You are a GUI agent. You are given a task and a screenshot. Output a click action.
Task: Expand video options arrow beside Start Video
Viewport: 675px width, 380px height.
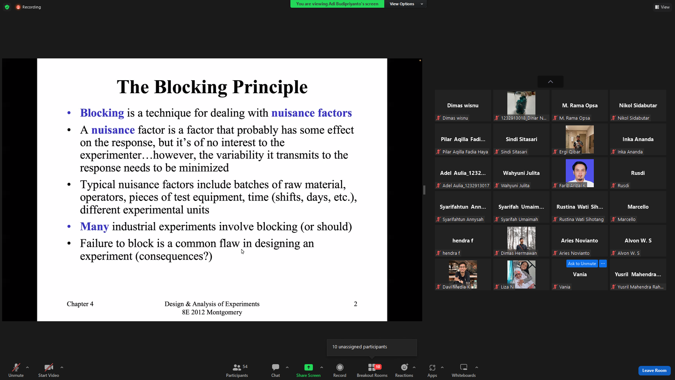click(62, 367)
